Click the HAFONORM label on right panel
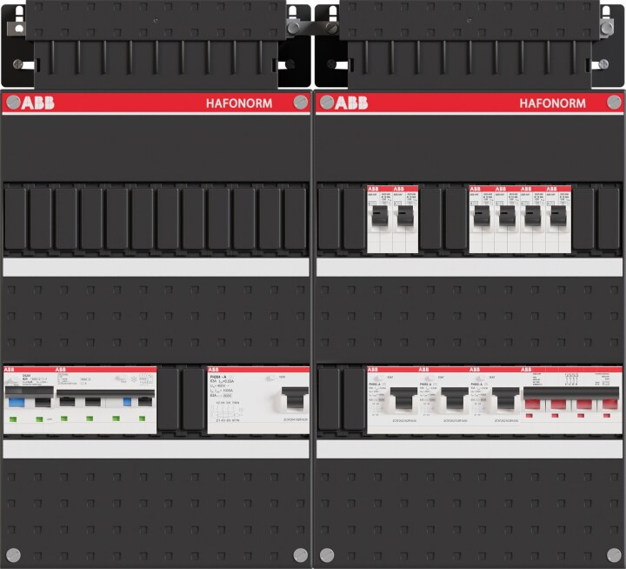The width and height of the screenshot is (626, 569). point(552,103)
